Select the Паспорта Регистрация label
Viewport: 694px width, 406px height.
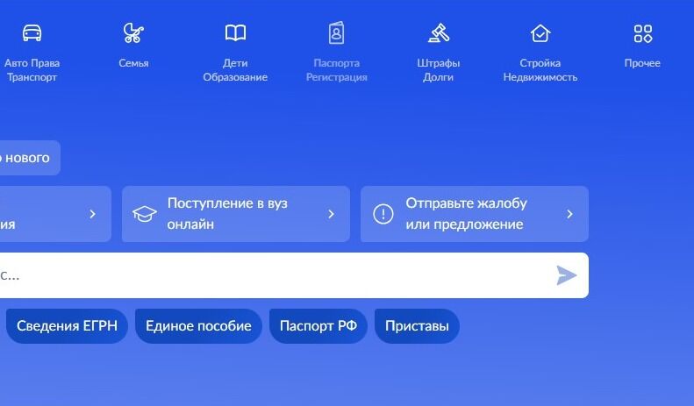click(337, 70)
